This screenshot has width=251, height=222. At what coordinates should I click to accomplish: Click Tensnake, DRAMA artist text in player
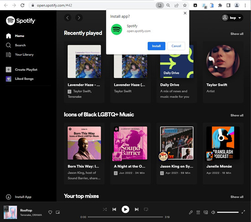(x=31, y=215)
